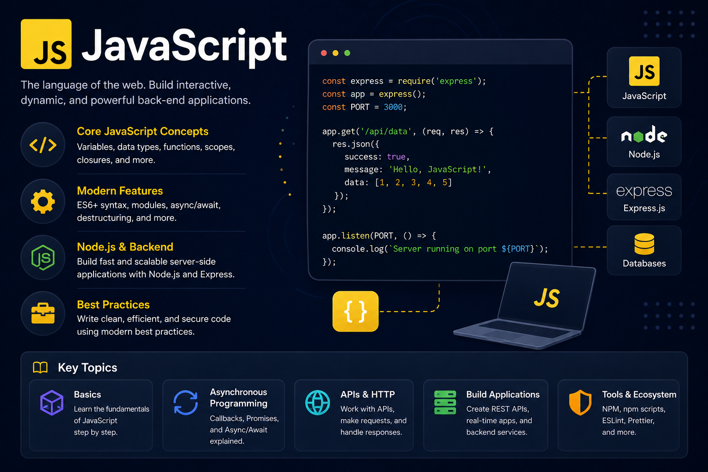
Task: Click "Learn the fundamentals" description text
Action: click(x=112, y=409)
